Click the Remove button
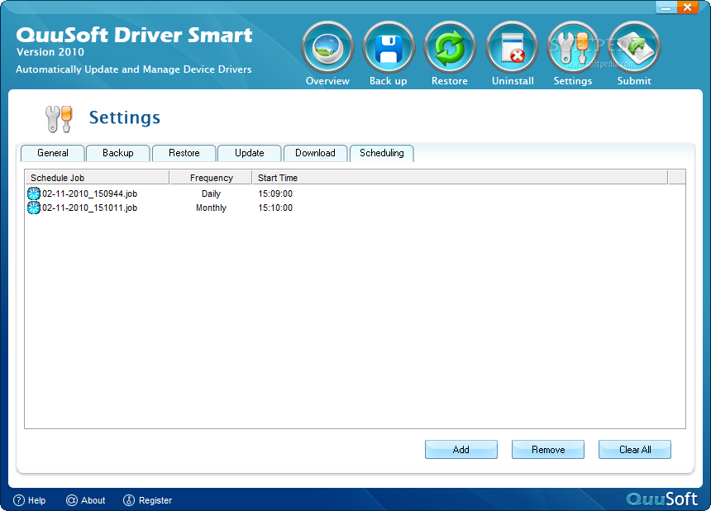 (548, 449)
